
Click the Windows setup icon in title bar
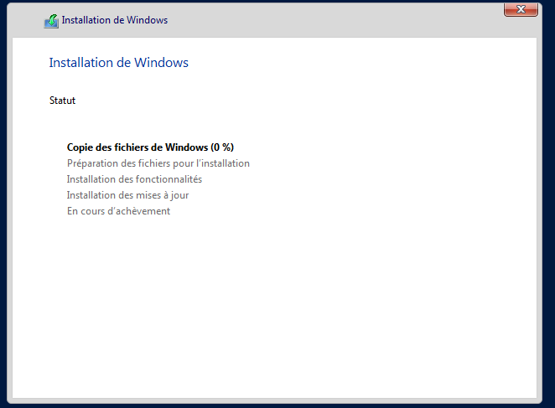click(x=51, y=20)
